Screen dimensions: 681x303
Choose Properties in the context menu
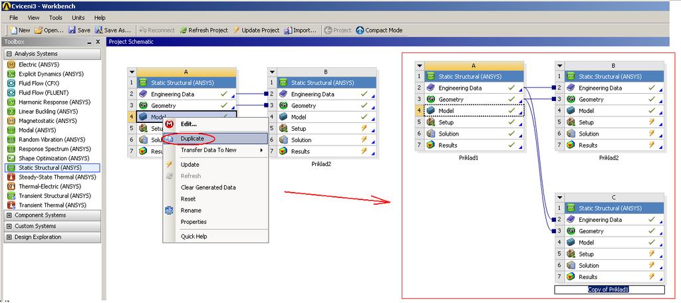tap(215, 222)
